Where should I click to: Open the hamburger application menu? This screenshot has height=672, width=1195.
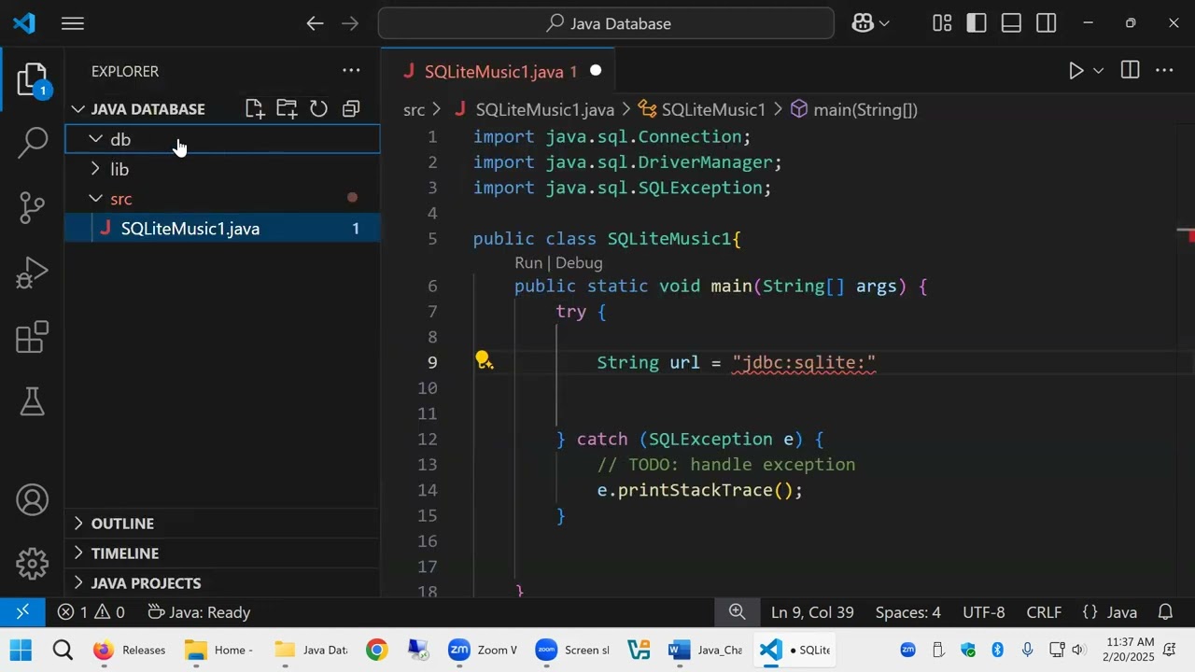73,23
